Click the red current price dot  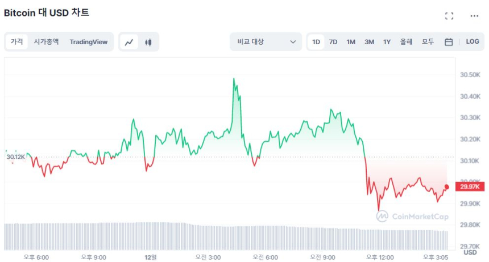[447, 187]
